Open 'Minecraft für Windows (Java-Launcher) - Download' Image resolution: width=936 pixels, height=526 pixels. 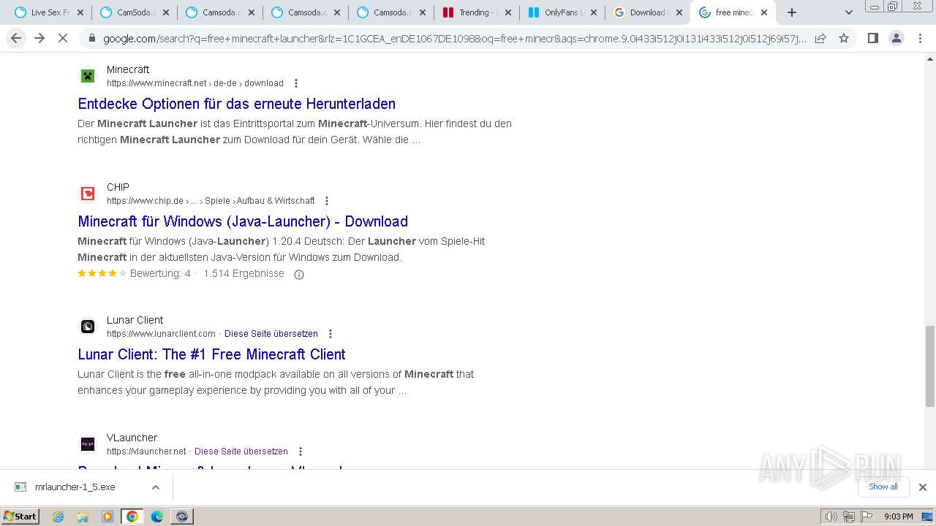243,221
